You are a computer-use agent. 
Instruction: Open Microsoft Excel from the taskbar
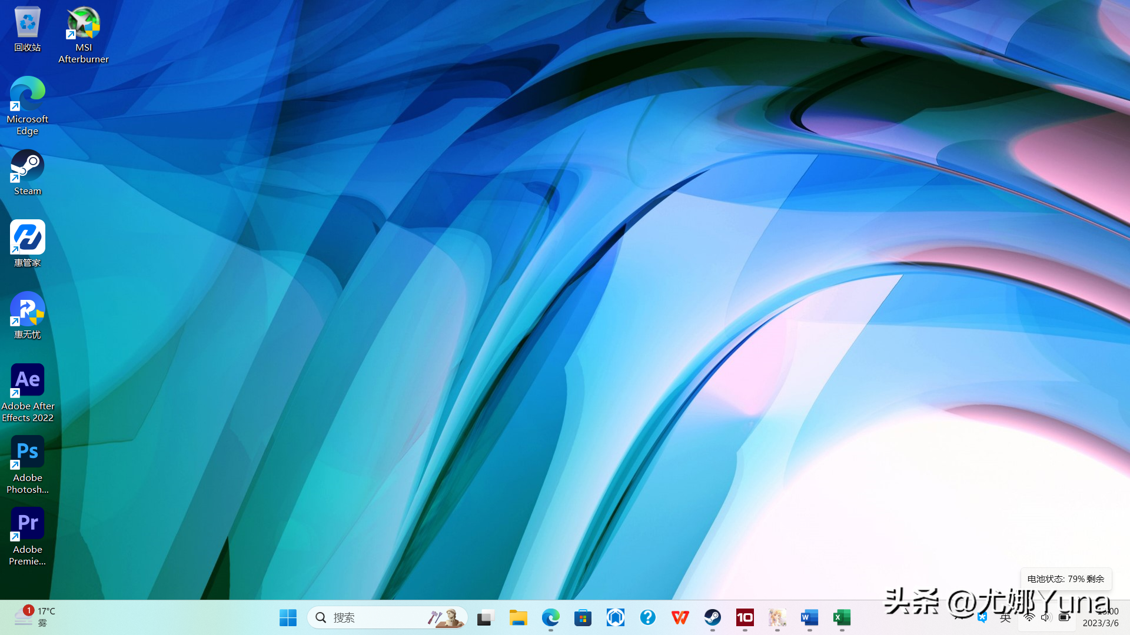(842, 617)
